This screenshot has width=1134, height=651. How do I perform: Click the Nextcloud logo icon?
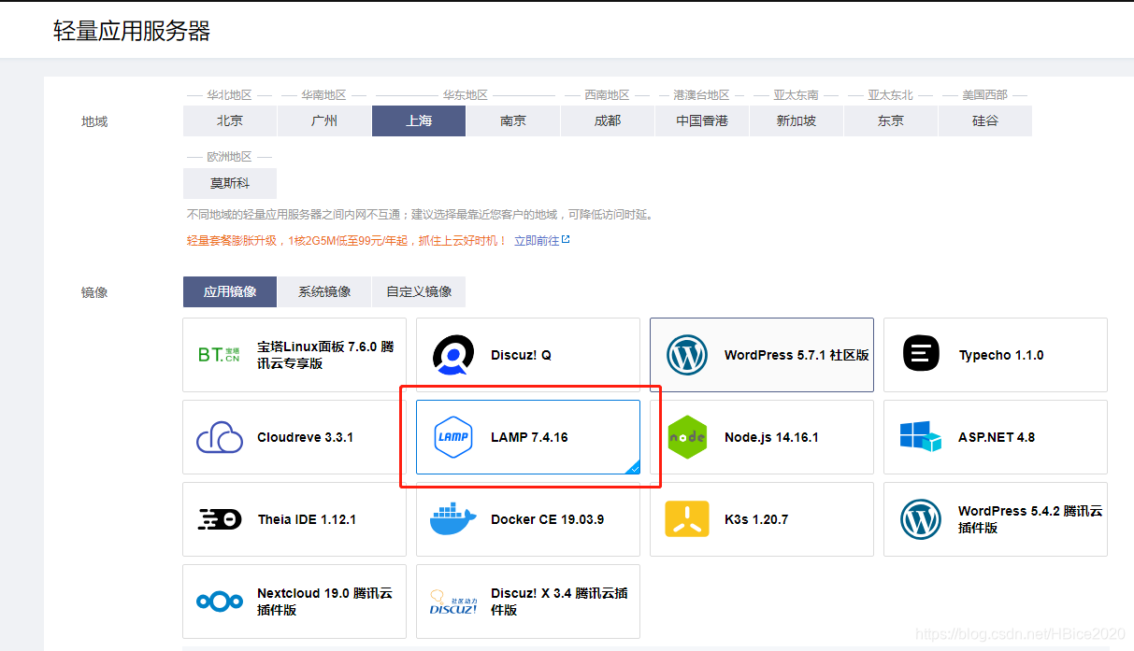tap(220, 601)
